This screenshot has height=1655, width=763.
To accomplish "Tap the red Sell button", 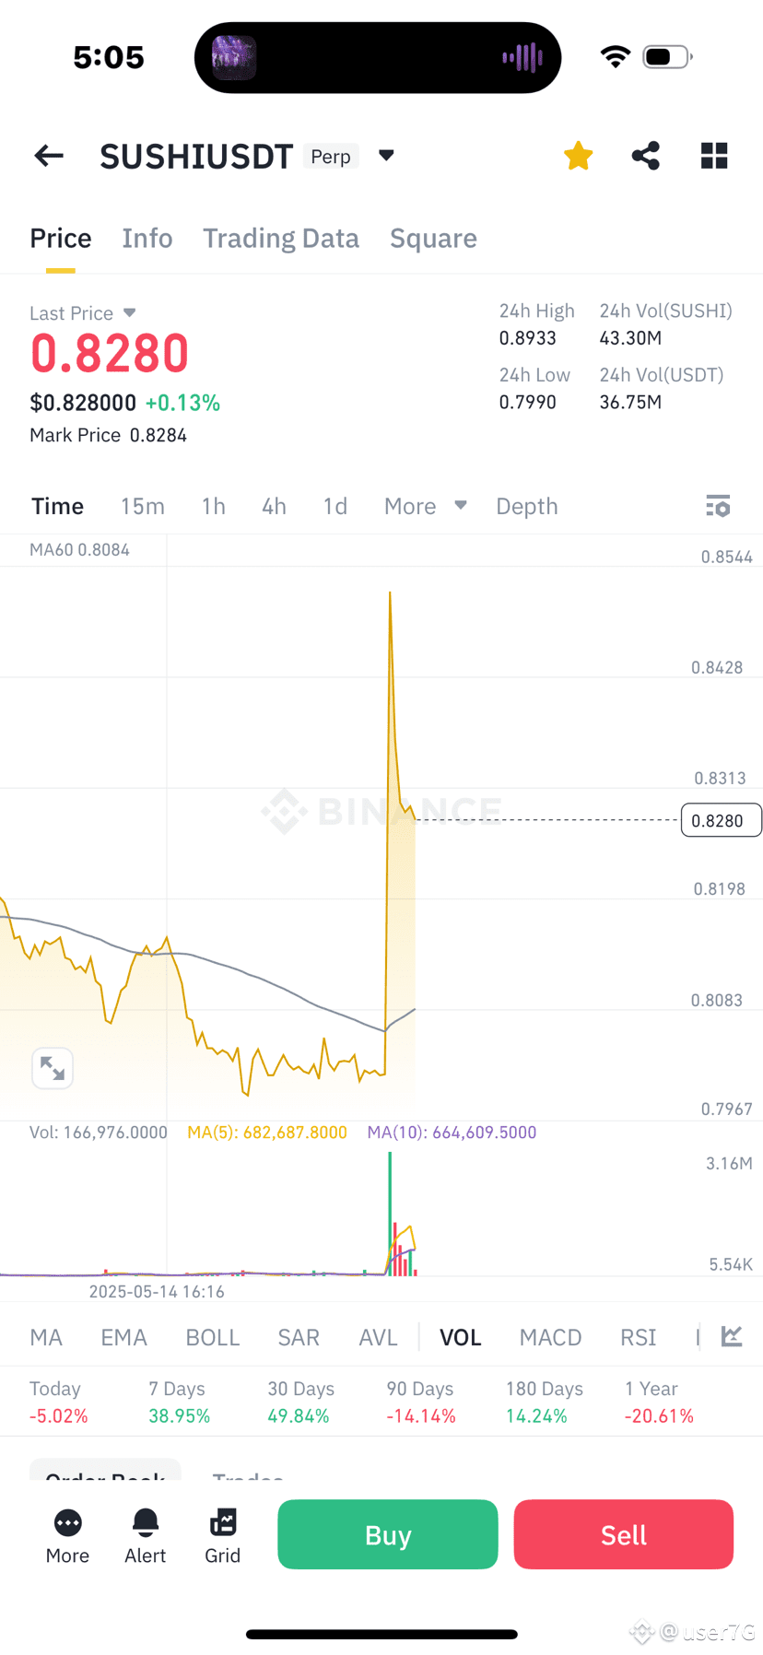I will pyautogui.click(x=624, y=1534).
